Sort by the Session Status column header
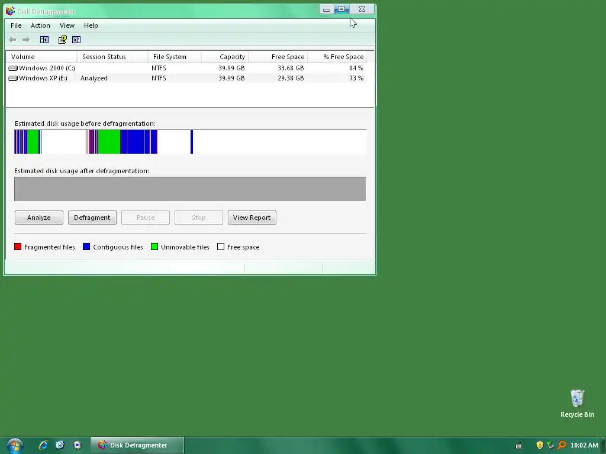The height and width of the screenshot is (454, 606). coord(112,57)
